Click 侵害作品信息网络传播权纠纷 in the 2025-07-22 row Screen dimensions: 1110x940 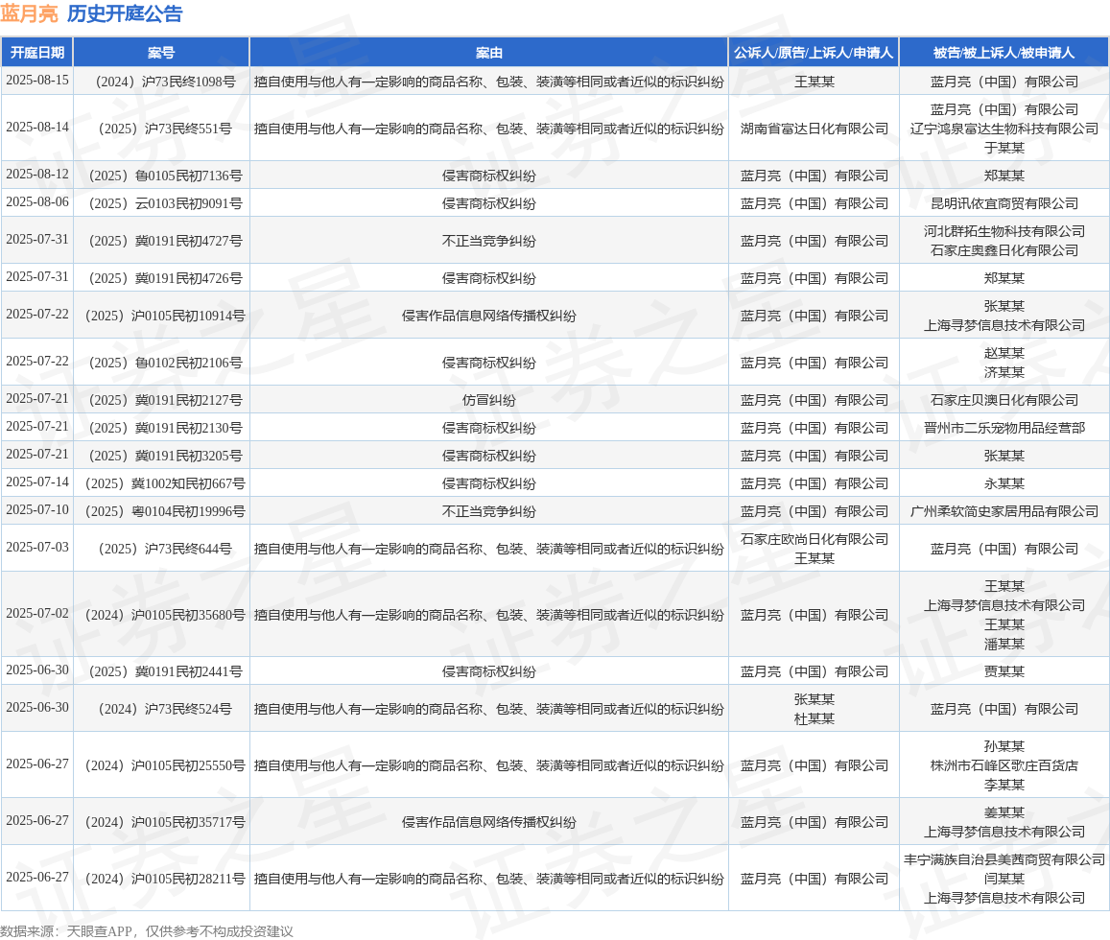488,316
